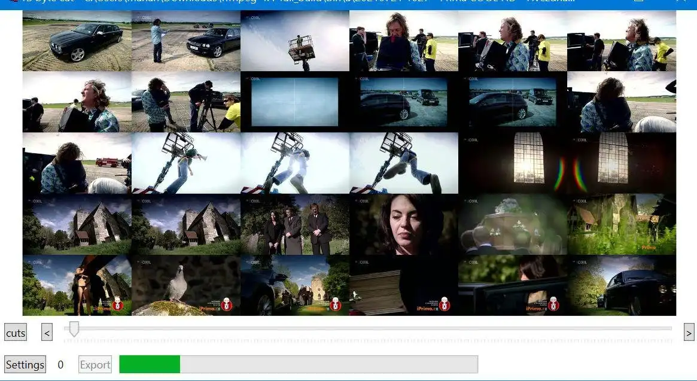This screenshot has height=381, width=697.
Task: Open the Settings dialog
Action: (25, 364)
